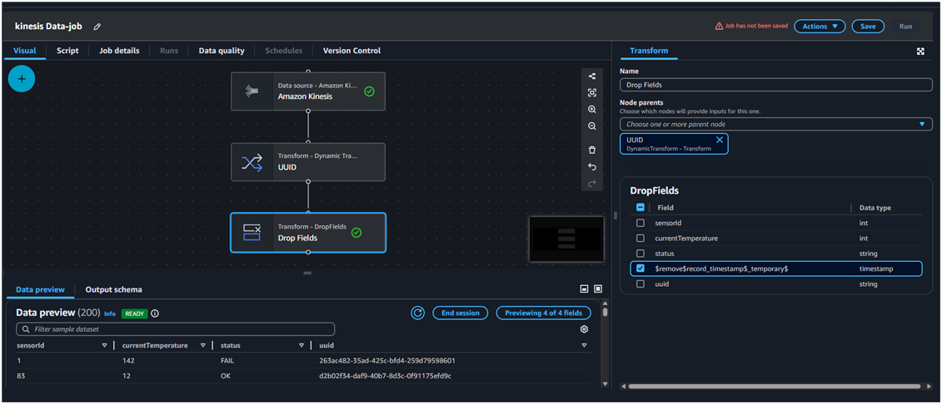Image resolution: width=942 pixels, height=404 pixels.
Task: Select the Amazon Kinesis data source node
Action: 308,91
